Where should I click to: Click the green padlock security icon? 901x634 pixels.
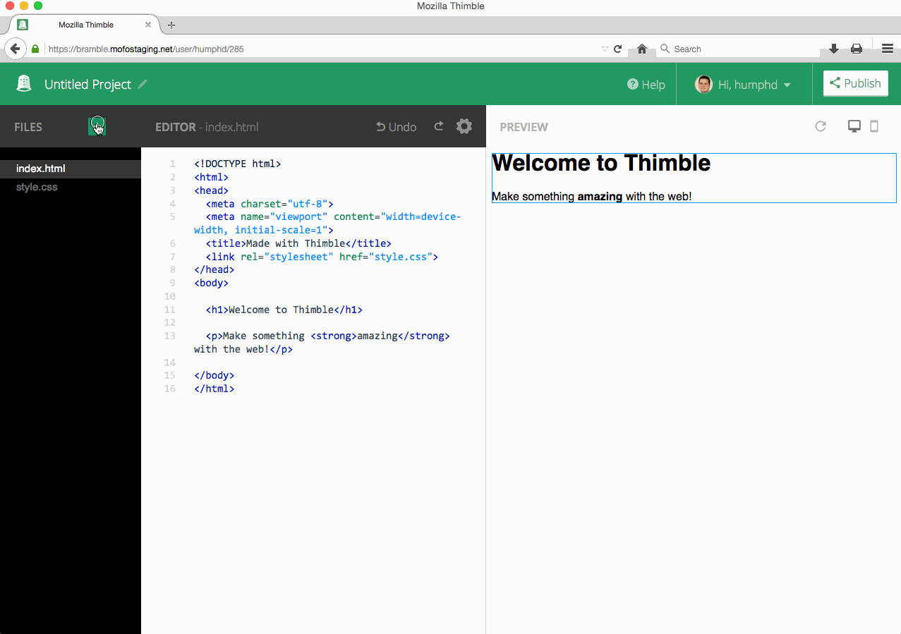pos(35,49)
